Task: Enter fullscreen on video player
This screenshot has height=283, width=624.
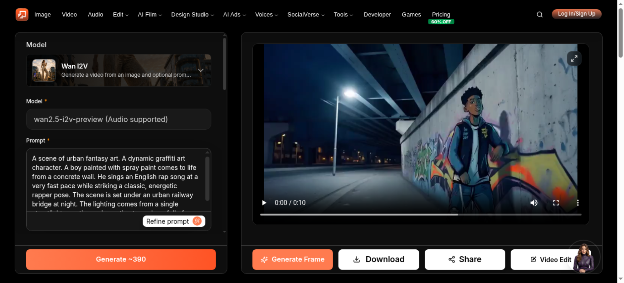Action: (556, 203)
